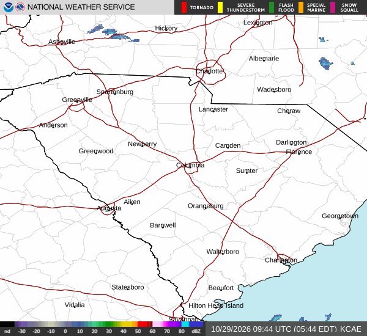The width and height of the screenshot is (367, 336).
Task: Click the red Tornado legend swatch
Action: tap(184, 7)
